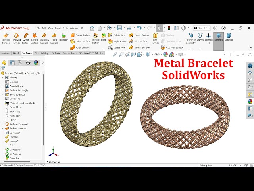The image size is (254, 191).
Task: Click the Planar Surface tool
Action: point(80,35)
